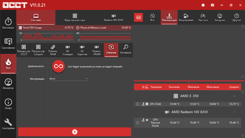Show Загрузка sensors category

point(220,17)
